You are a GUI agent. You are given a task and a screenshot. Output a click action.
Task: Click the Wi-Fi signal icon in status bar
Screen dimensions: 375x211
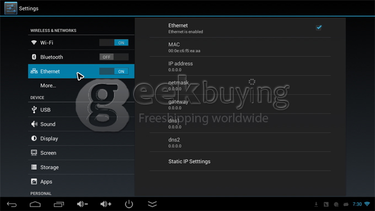[367, 204]
